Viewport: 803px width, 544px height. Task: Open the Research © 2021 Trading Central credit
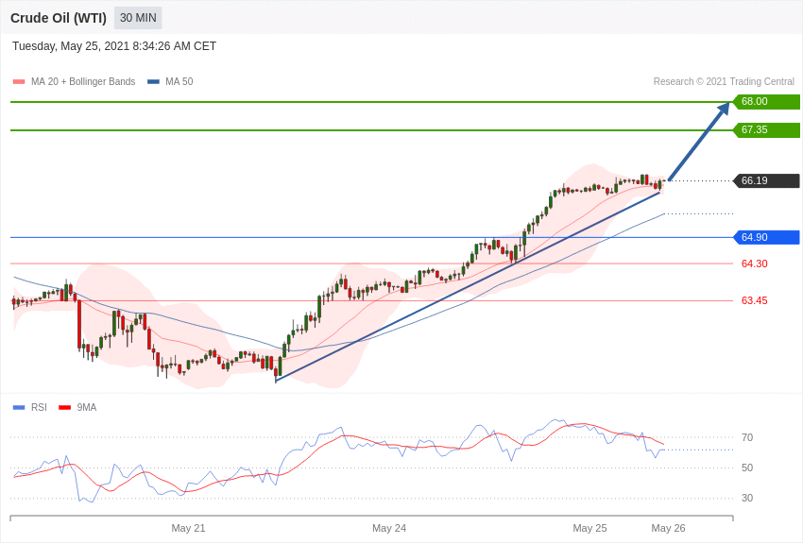724,82
